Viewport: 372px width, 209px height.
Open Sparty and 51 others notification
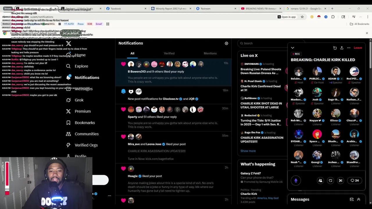pyautogui.click(x=174, y=118)
